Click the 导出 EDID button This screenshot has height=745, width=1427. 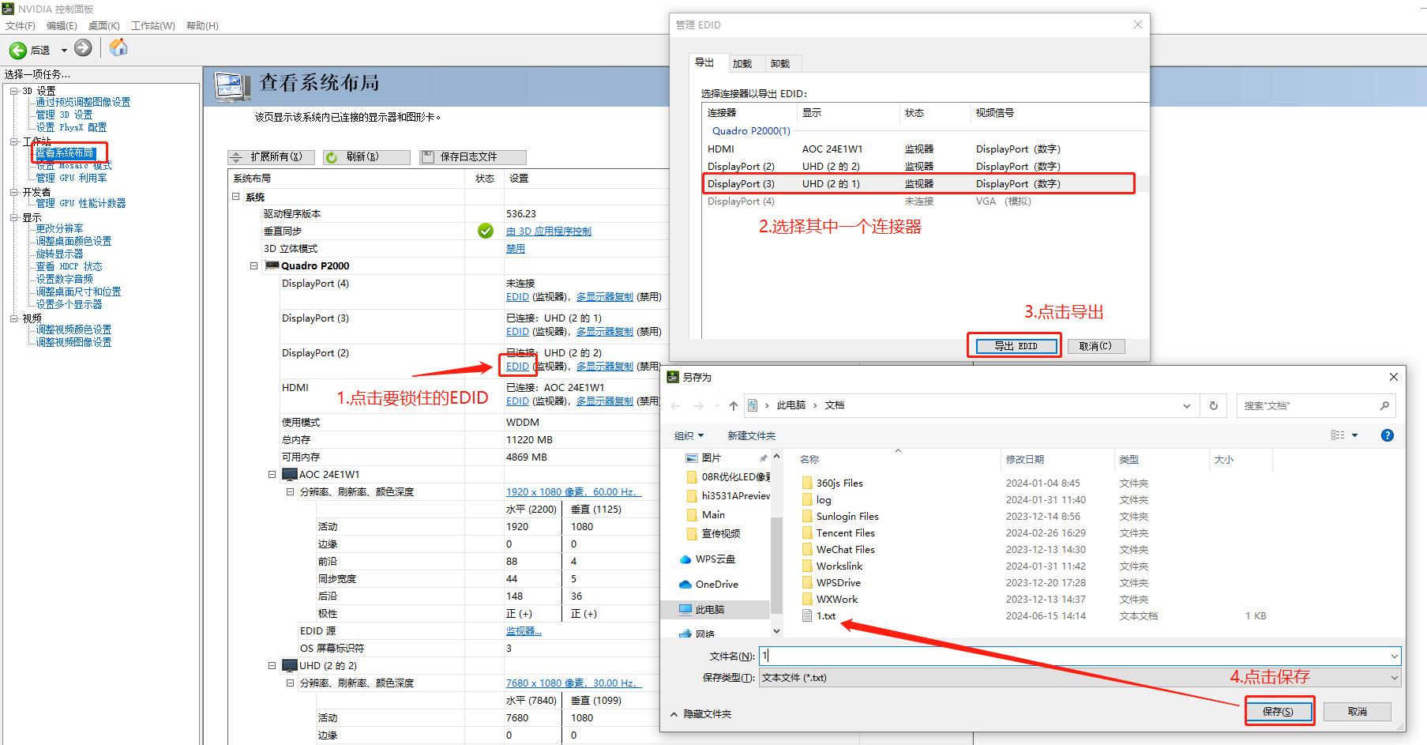point(1016,346)
